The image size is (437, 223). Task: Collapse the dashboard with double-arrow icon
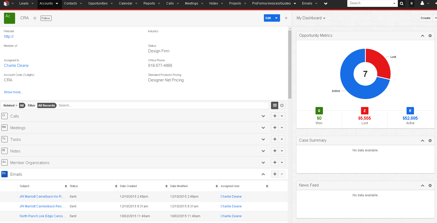tap(286, 18)
